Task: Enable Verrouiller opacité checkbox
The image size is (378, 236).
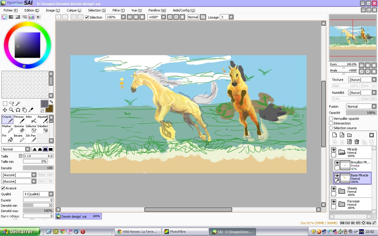Action: [x=331, y=119]
